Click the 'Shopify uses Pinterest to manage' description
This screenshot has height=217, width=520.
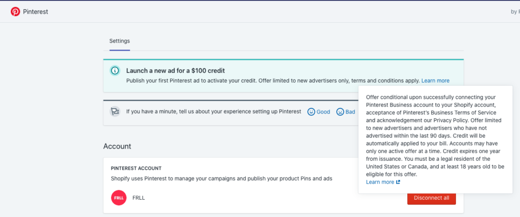(x=221, y=178)
